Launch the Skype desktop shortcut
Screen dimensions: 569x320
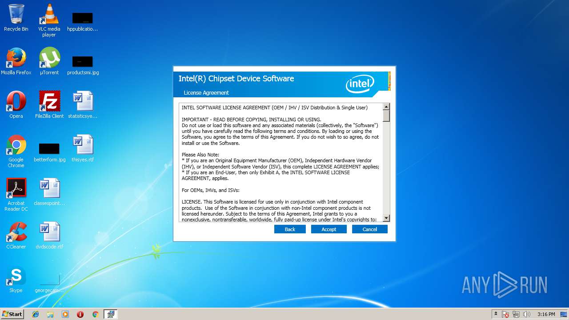pos(16,279)
